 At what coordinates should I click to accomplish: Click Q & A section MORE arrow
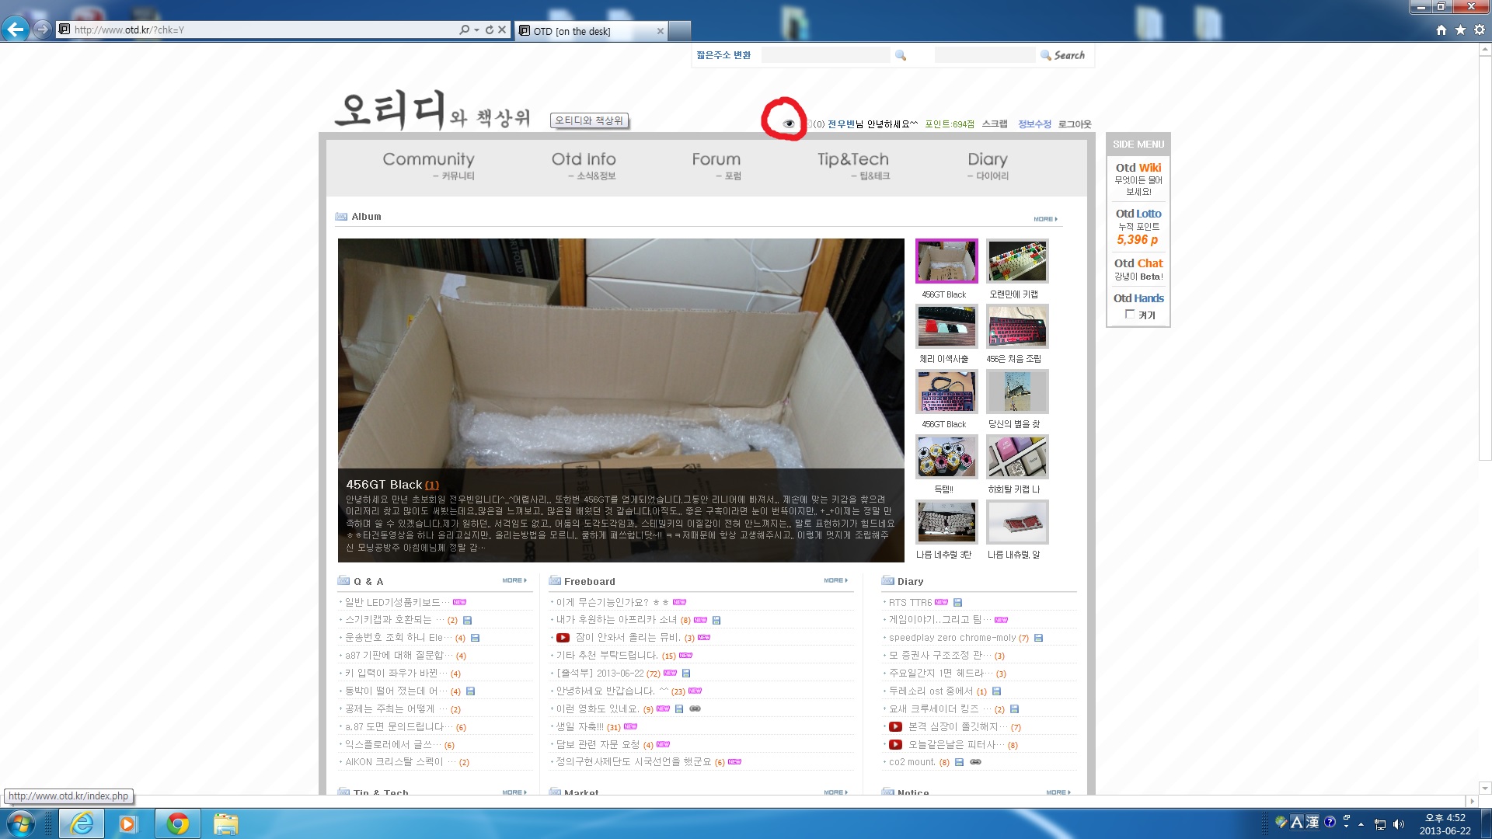514,581
